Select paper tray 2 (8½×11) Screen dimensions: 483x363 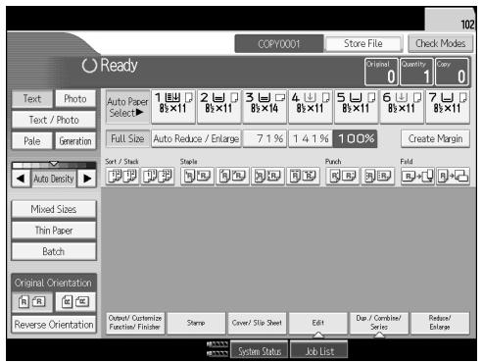pyautogui.click(x=219, y=107)
